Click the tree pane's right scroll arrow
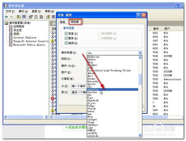Image resolution: width=186 pixels, height=141 pixels. 46,117
